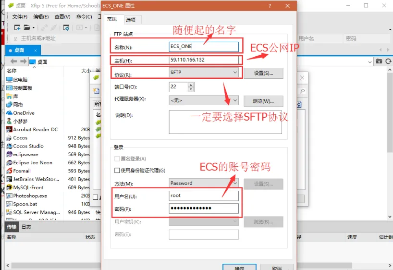Open the dropdown arrow beside the Open folder icon
The height and width of the screenshot is (270, 393).
coord(33,27)
